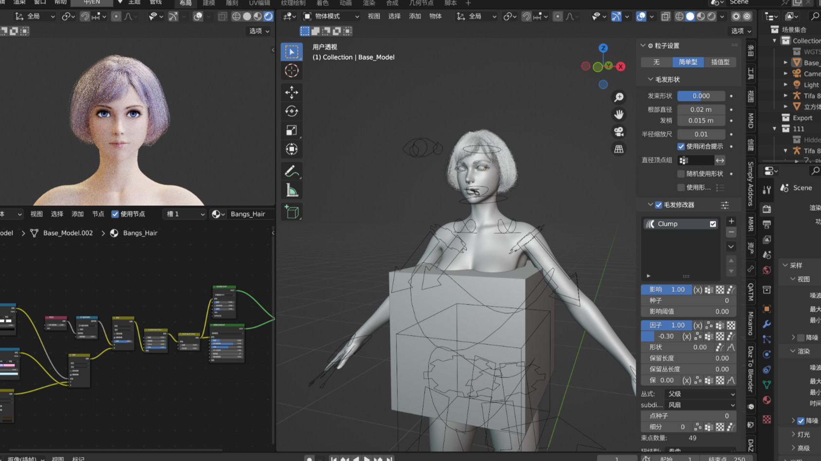Click the zoom magnifier icon in viewport

pyautogui.click(x=619, y=97)
